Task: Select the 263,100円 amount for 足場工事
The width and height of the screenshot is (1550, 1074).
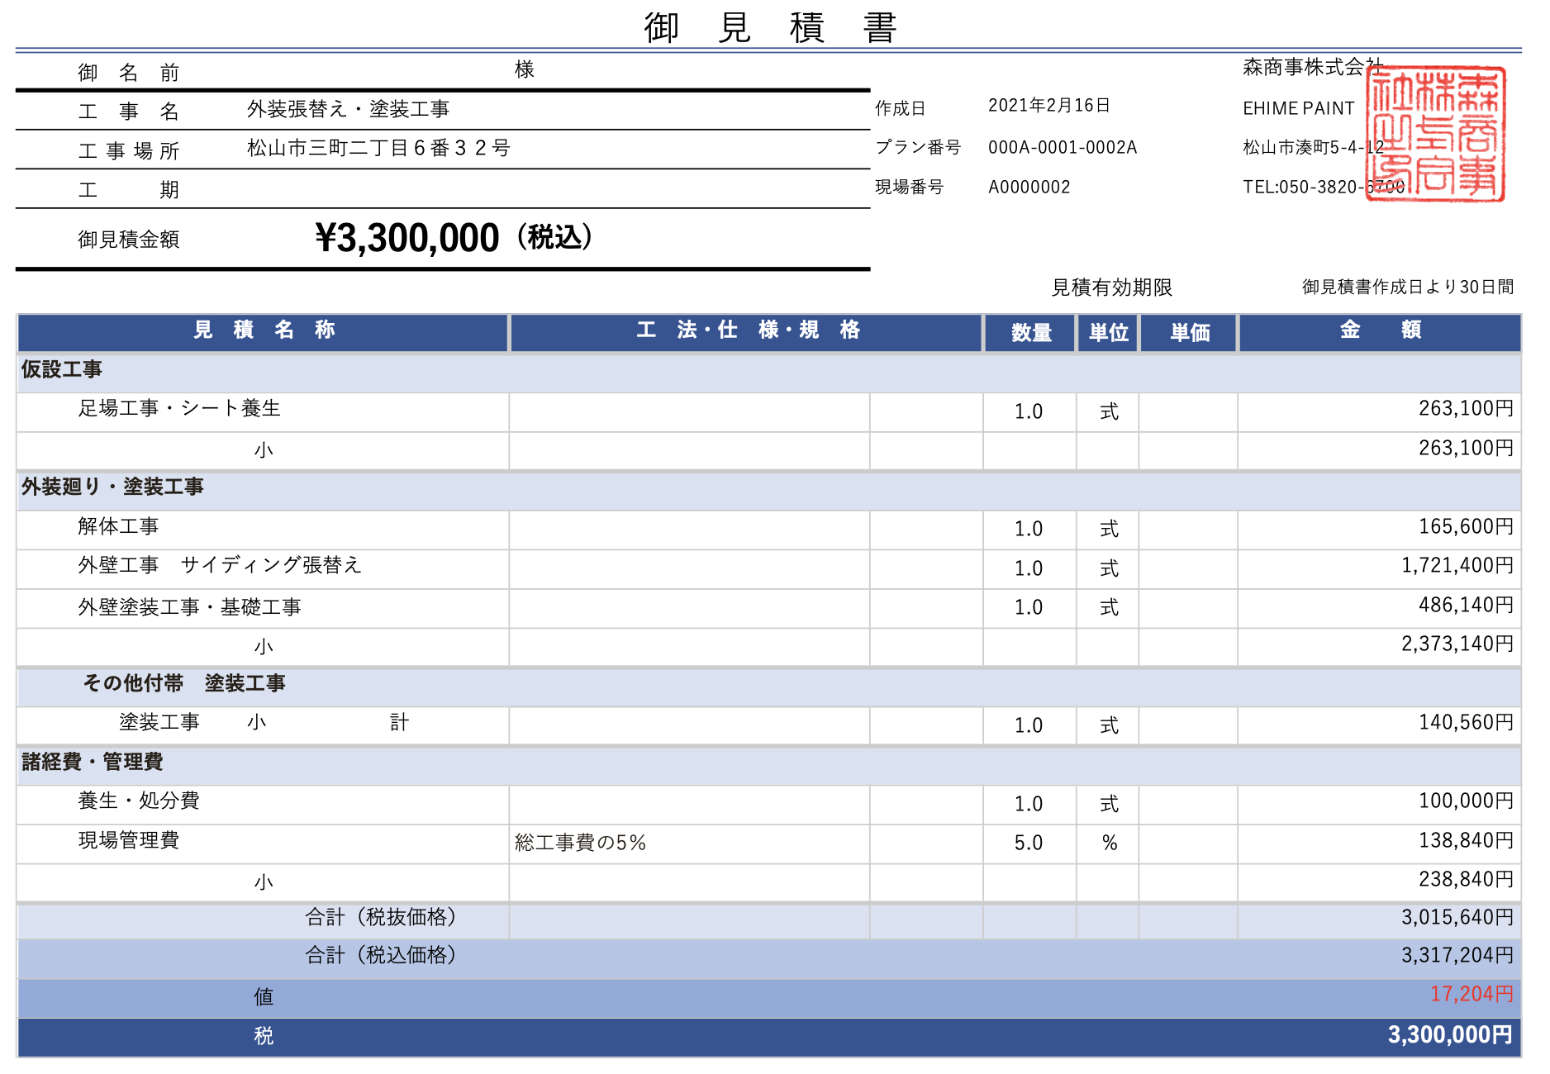Action: [x=1466, y=408]
